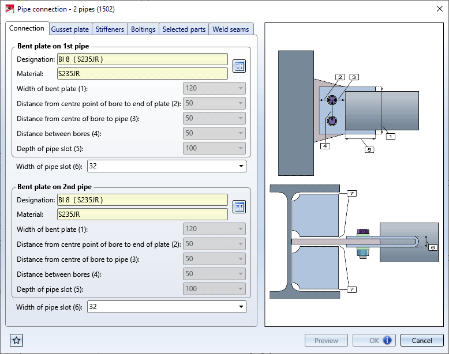Viewport: 449px width, 354px height.
Task: Click the favourites star icon
Action: pos(17,340)
